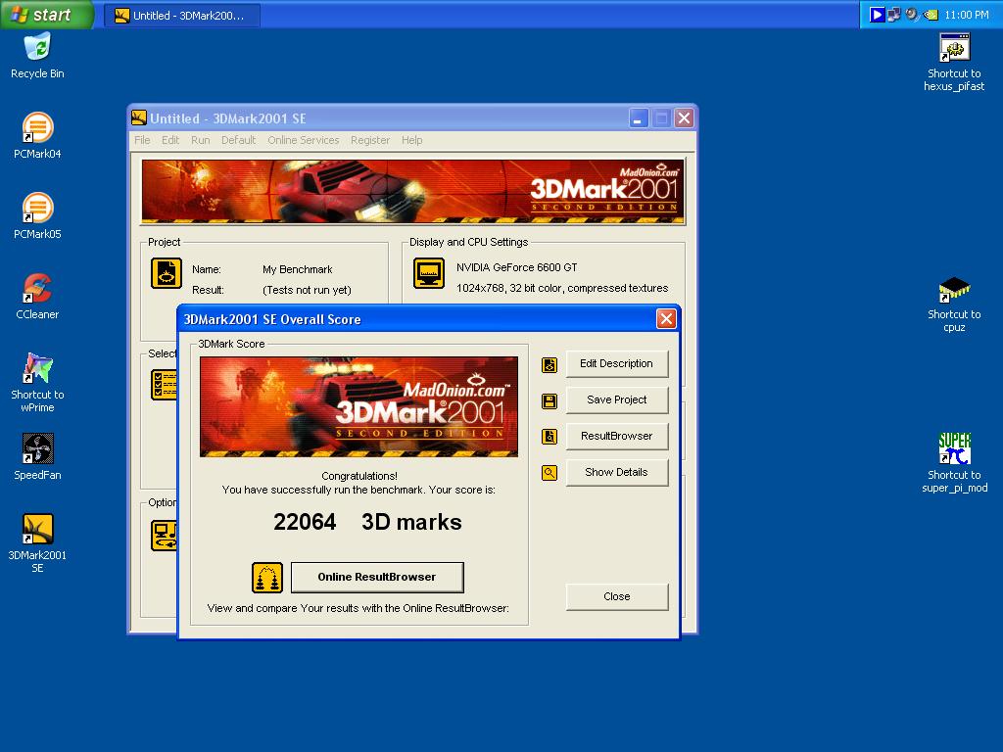Click the 22064 score value
This screenshot has height=752, width=1003.
(x=305, y=523)
